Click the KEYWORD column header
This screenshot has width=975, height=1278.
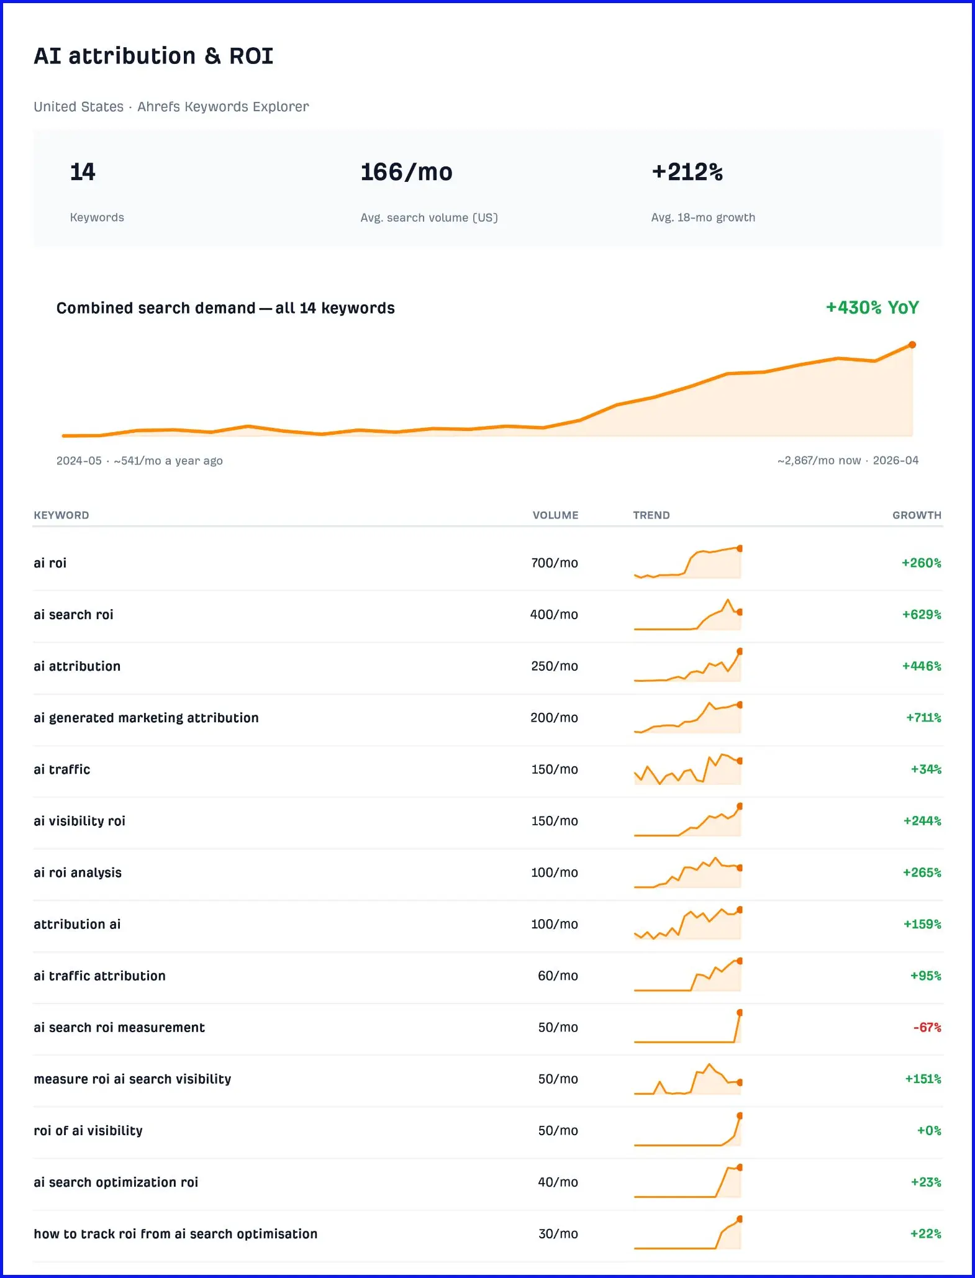[61, 515]
